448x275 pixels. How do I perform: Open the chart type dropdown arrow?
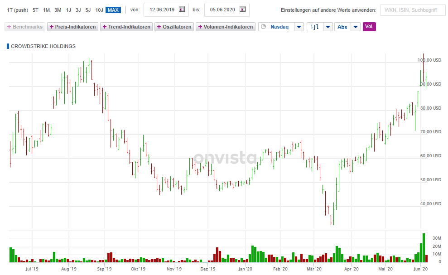coord(328,27)
